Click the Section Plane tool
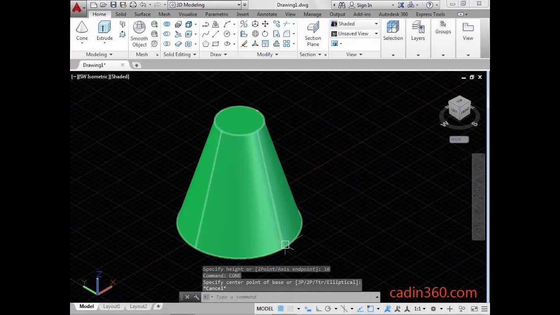This screenshot has width=560, height=315. tap(313, 34)
